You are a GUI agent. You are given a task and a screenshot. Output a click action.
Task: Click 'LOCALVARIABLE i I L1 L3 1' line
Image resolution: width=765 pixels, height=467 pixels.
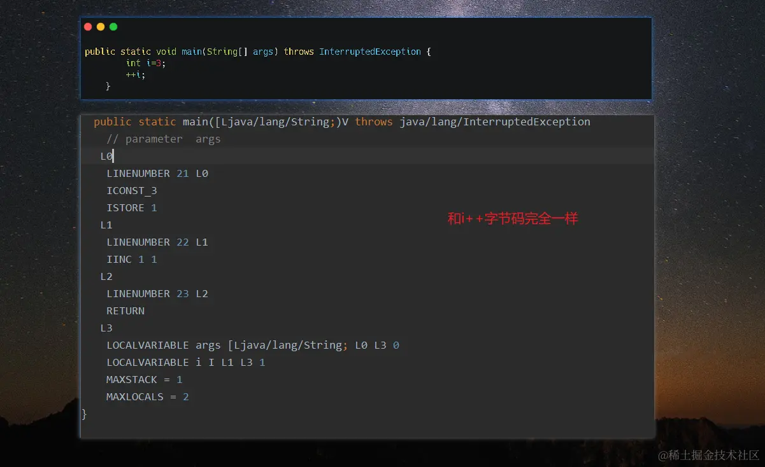pyautogui.click(x=186, y=362)
